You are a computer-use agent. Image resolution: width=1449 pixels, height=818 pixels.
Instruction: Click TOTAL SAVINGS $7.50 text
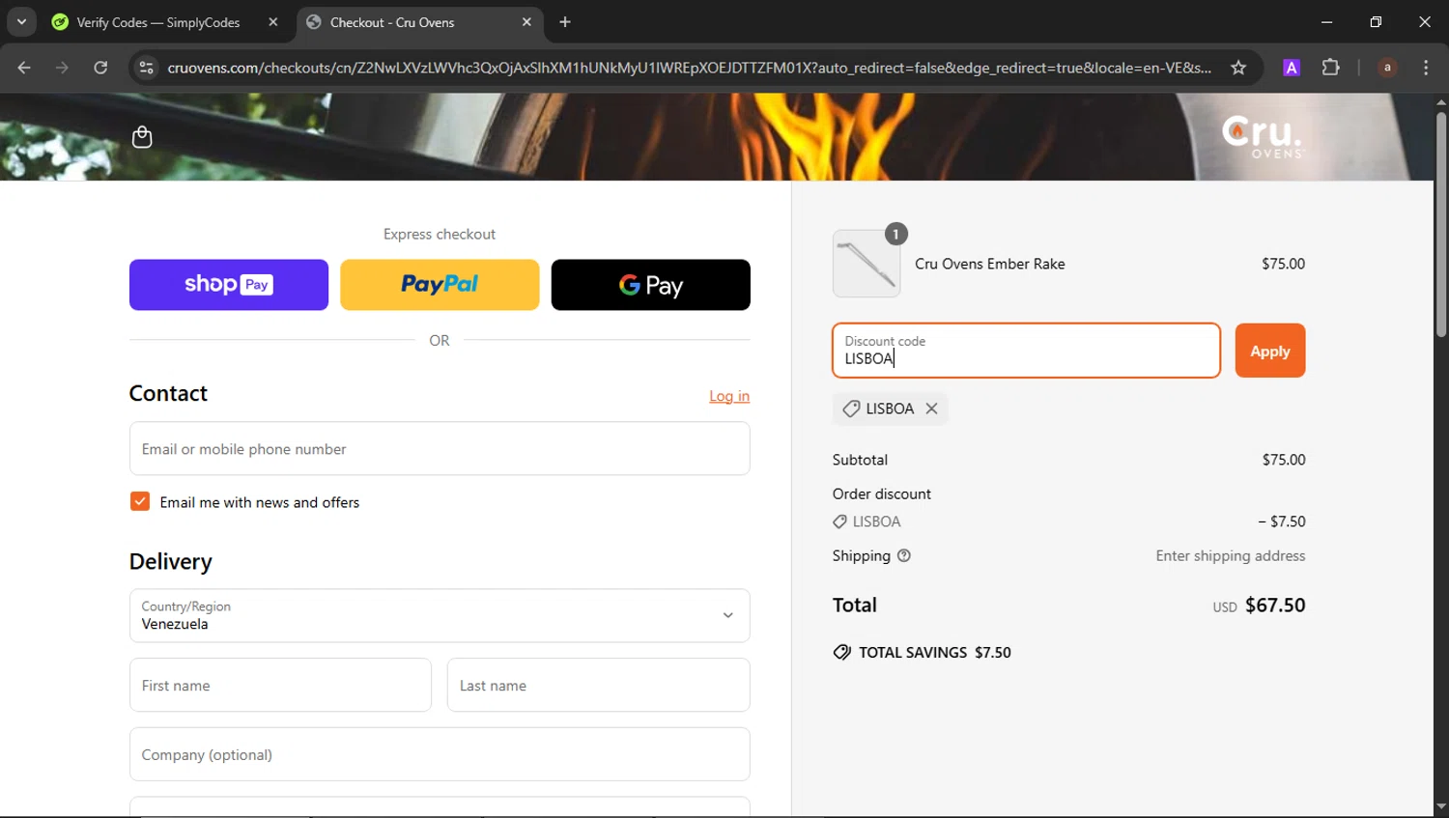[x=935, y=653]
